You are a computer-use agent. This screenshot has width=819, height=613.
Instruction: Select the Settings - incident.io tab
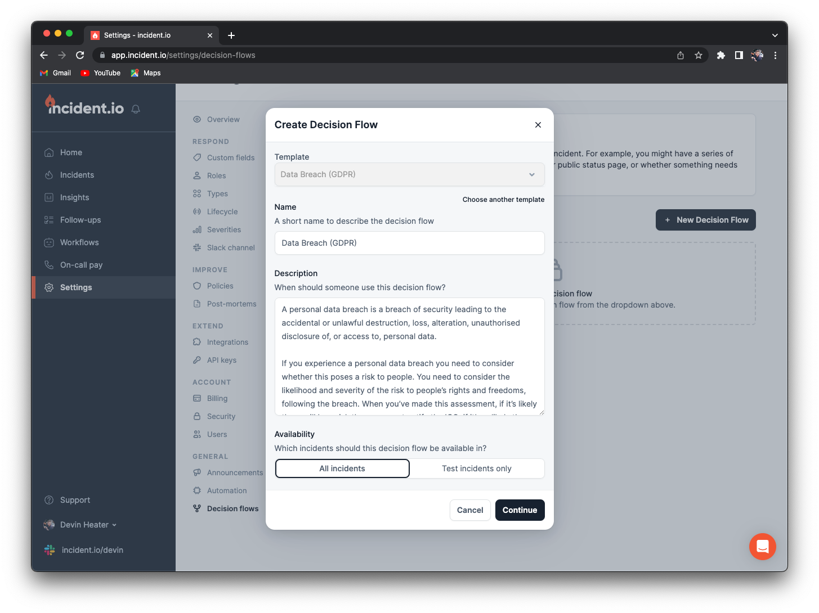[151, 35]
